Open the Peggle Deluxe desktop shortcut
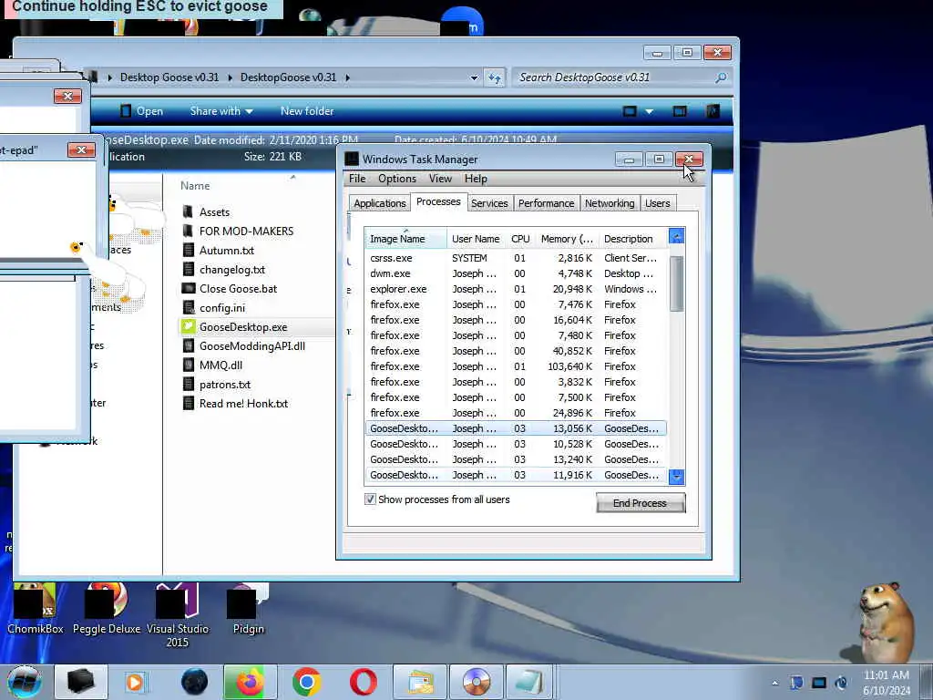 point(107,608)
